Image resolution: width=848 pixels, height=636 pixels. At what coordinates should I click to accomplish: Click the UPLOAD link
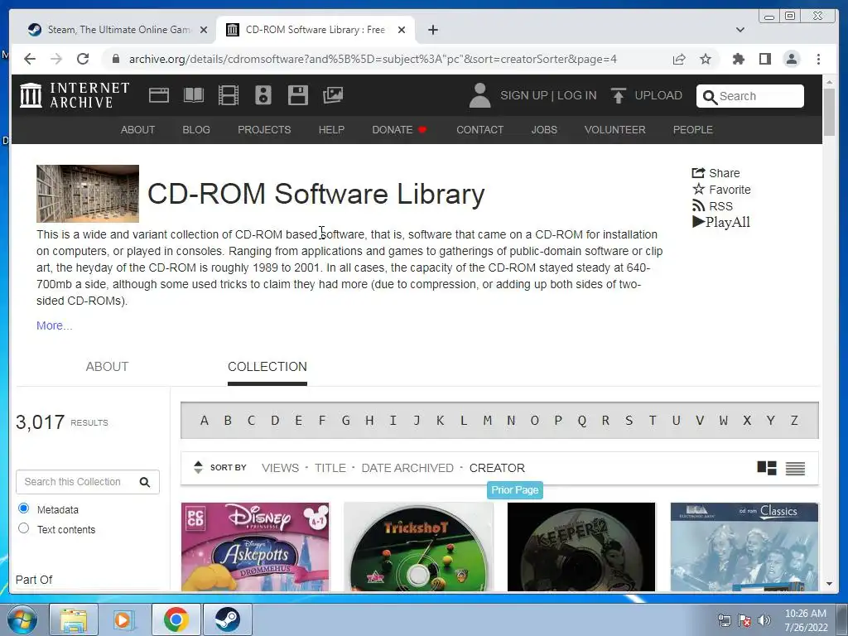658,96
